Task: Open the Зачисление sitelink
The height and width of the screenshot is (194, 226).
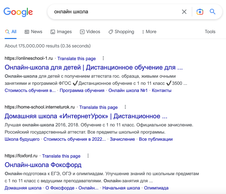Action: [122, 139]
